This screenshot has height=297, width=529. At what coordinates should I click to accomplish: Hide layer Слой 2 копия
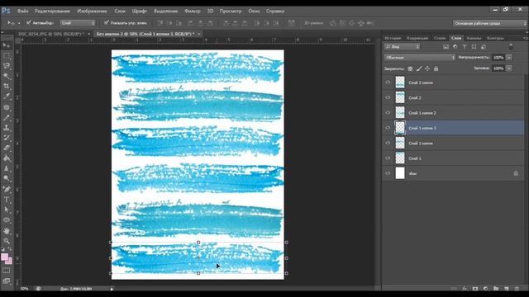(x=388, y=82)
